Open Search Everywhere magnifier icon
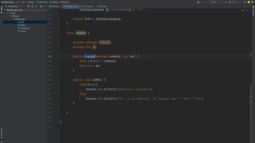 (245, 2)
